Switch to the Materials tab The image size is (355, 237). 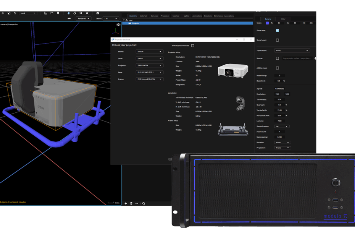(x=143, y=16)
